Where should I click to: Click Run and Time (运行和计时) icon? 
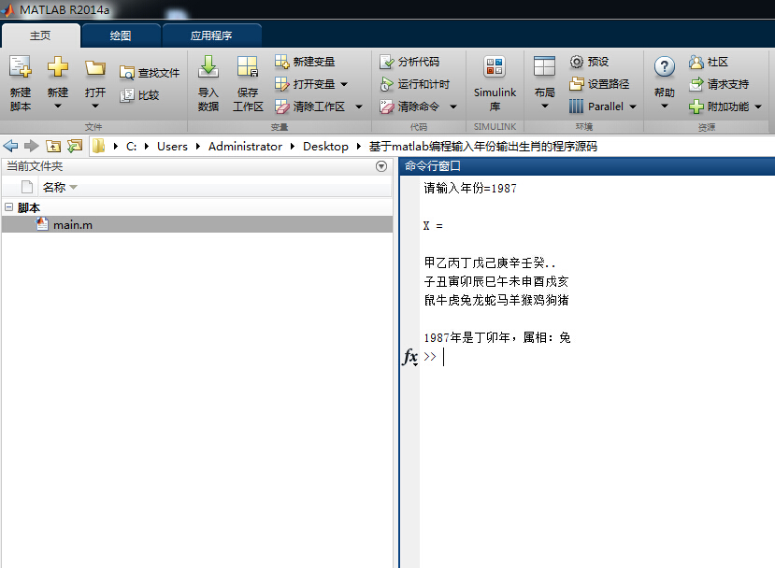pyautogui.click(x=386, y=84)
